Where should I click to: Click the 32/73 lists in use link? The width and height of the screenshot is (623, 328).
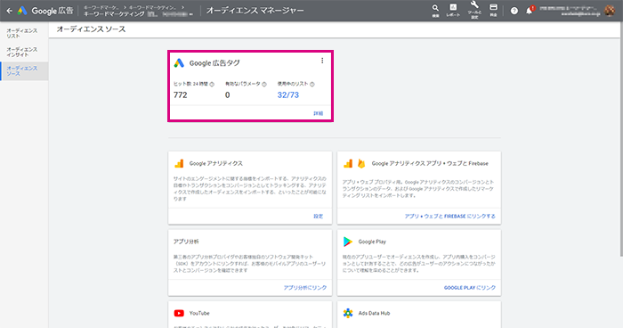288,94
